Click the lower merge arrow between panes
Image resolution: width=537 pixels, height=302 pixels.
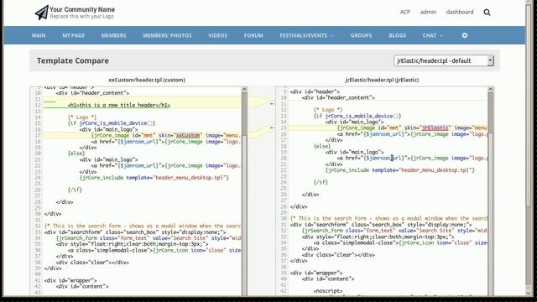click(x=272, y=128)
